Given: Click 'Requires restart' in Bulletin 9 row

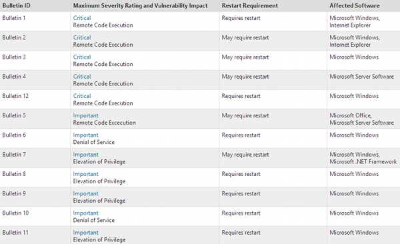Looking at the screenshot, I should click(241, 194).
